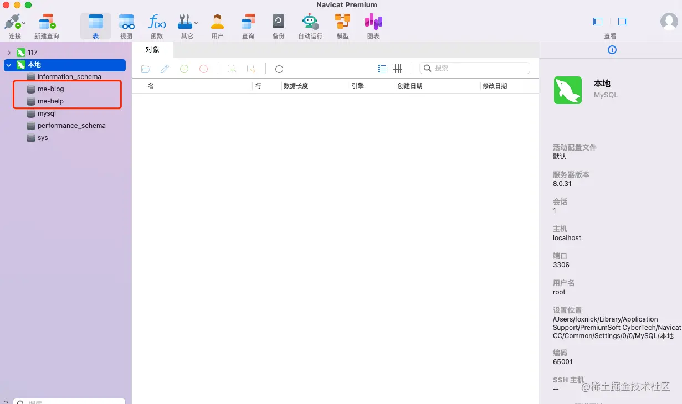Click the port value 3306
This screenshot has width=682, height=404.
click(561, 265)
